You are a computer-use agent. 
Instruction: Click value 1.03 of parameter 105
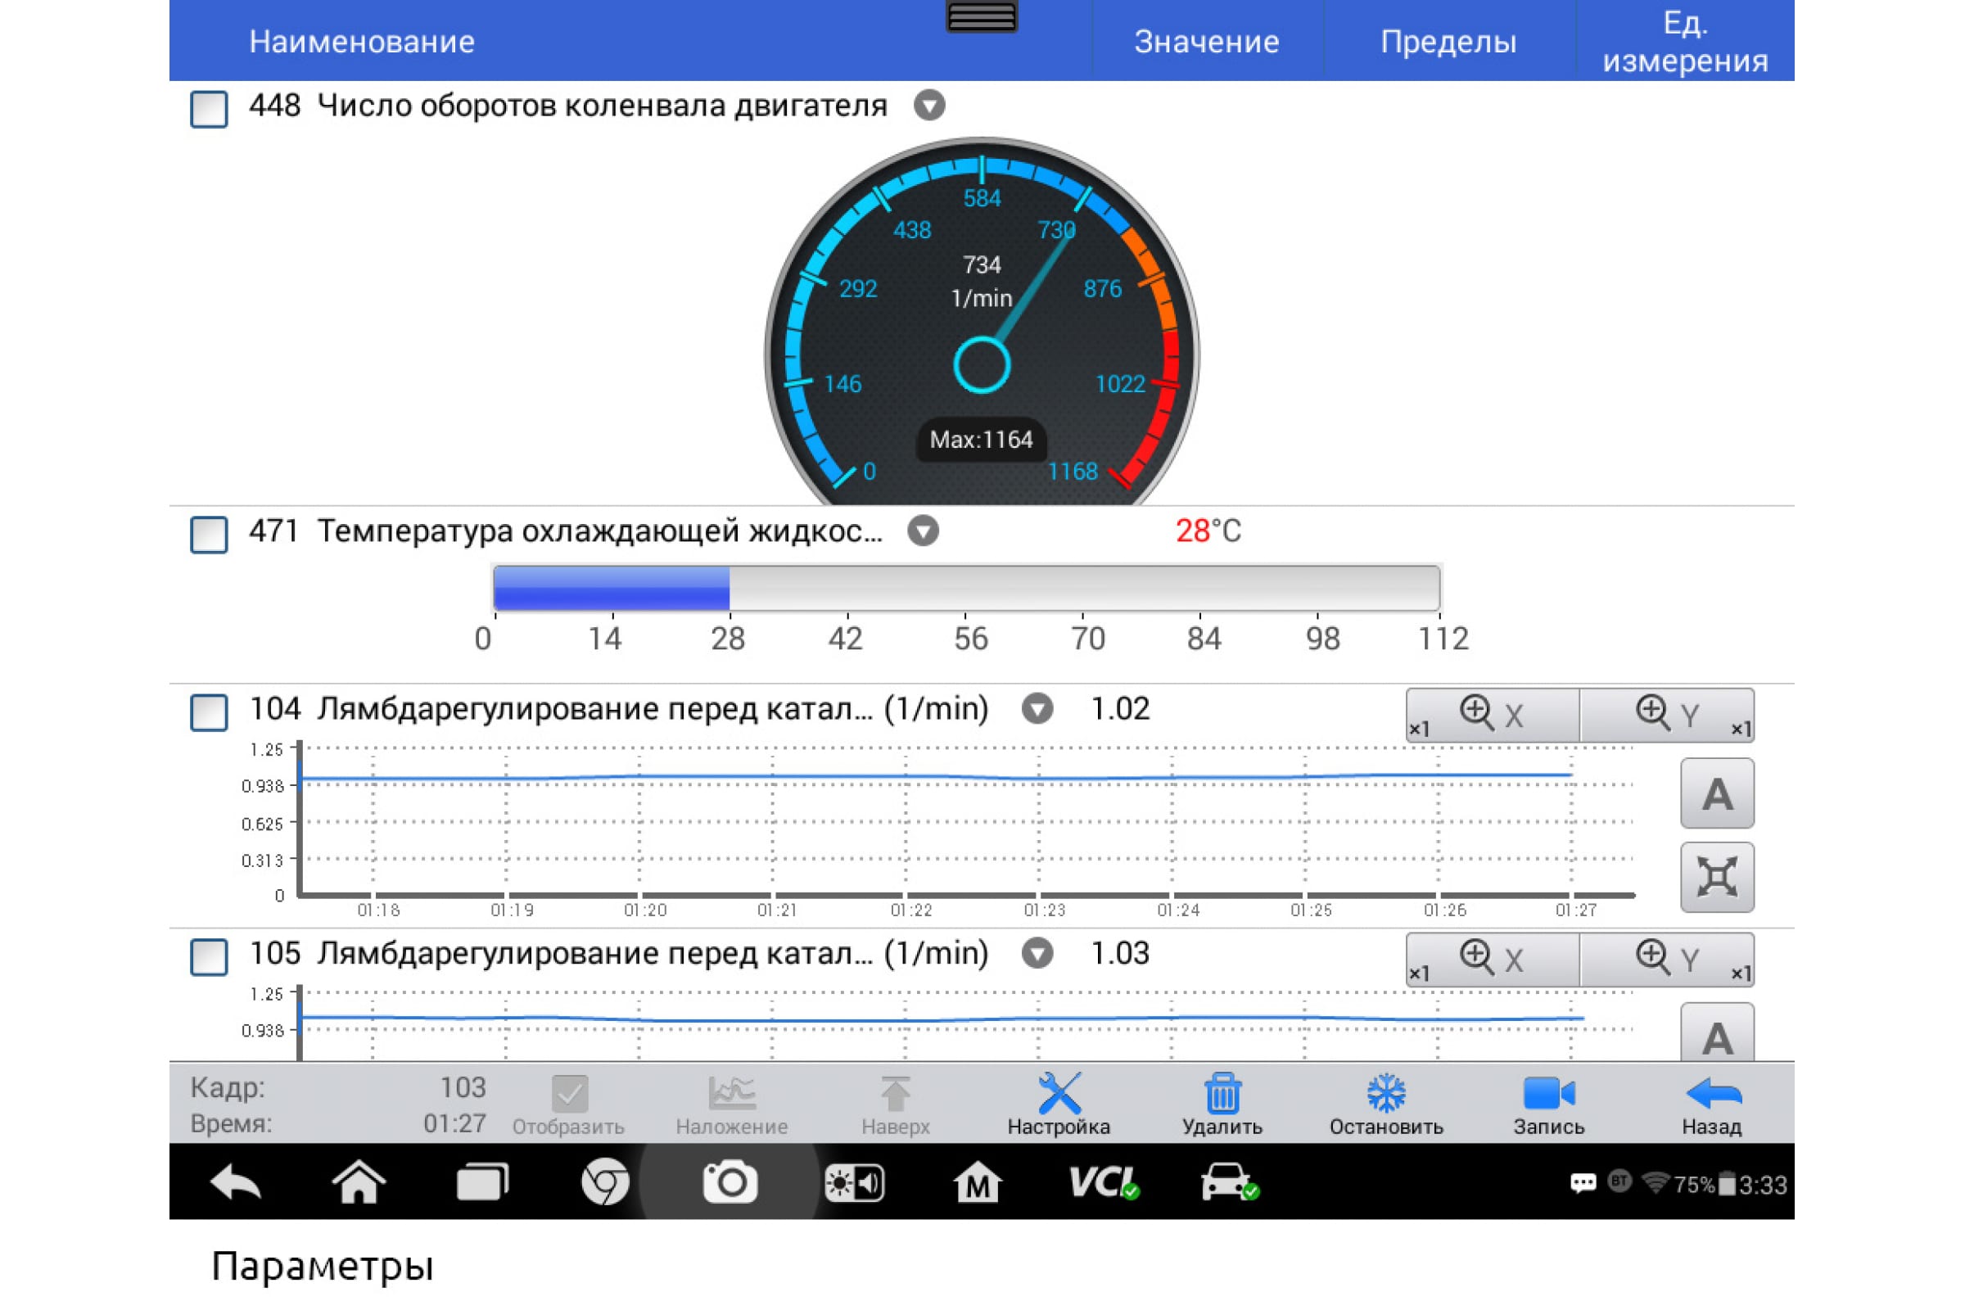point(1120,953)
